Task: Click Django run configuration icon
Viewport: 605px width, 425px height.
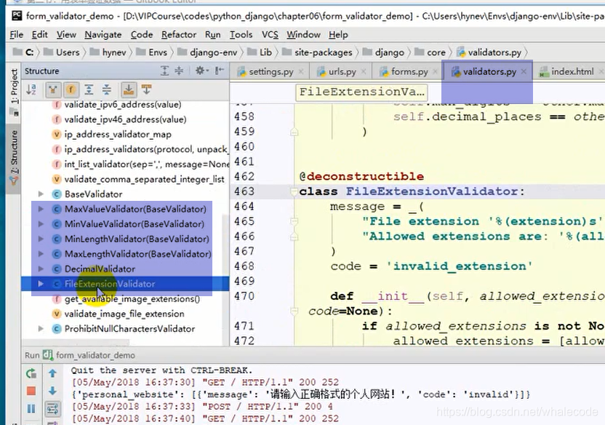Action: [48, 354]
